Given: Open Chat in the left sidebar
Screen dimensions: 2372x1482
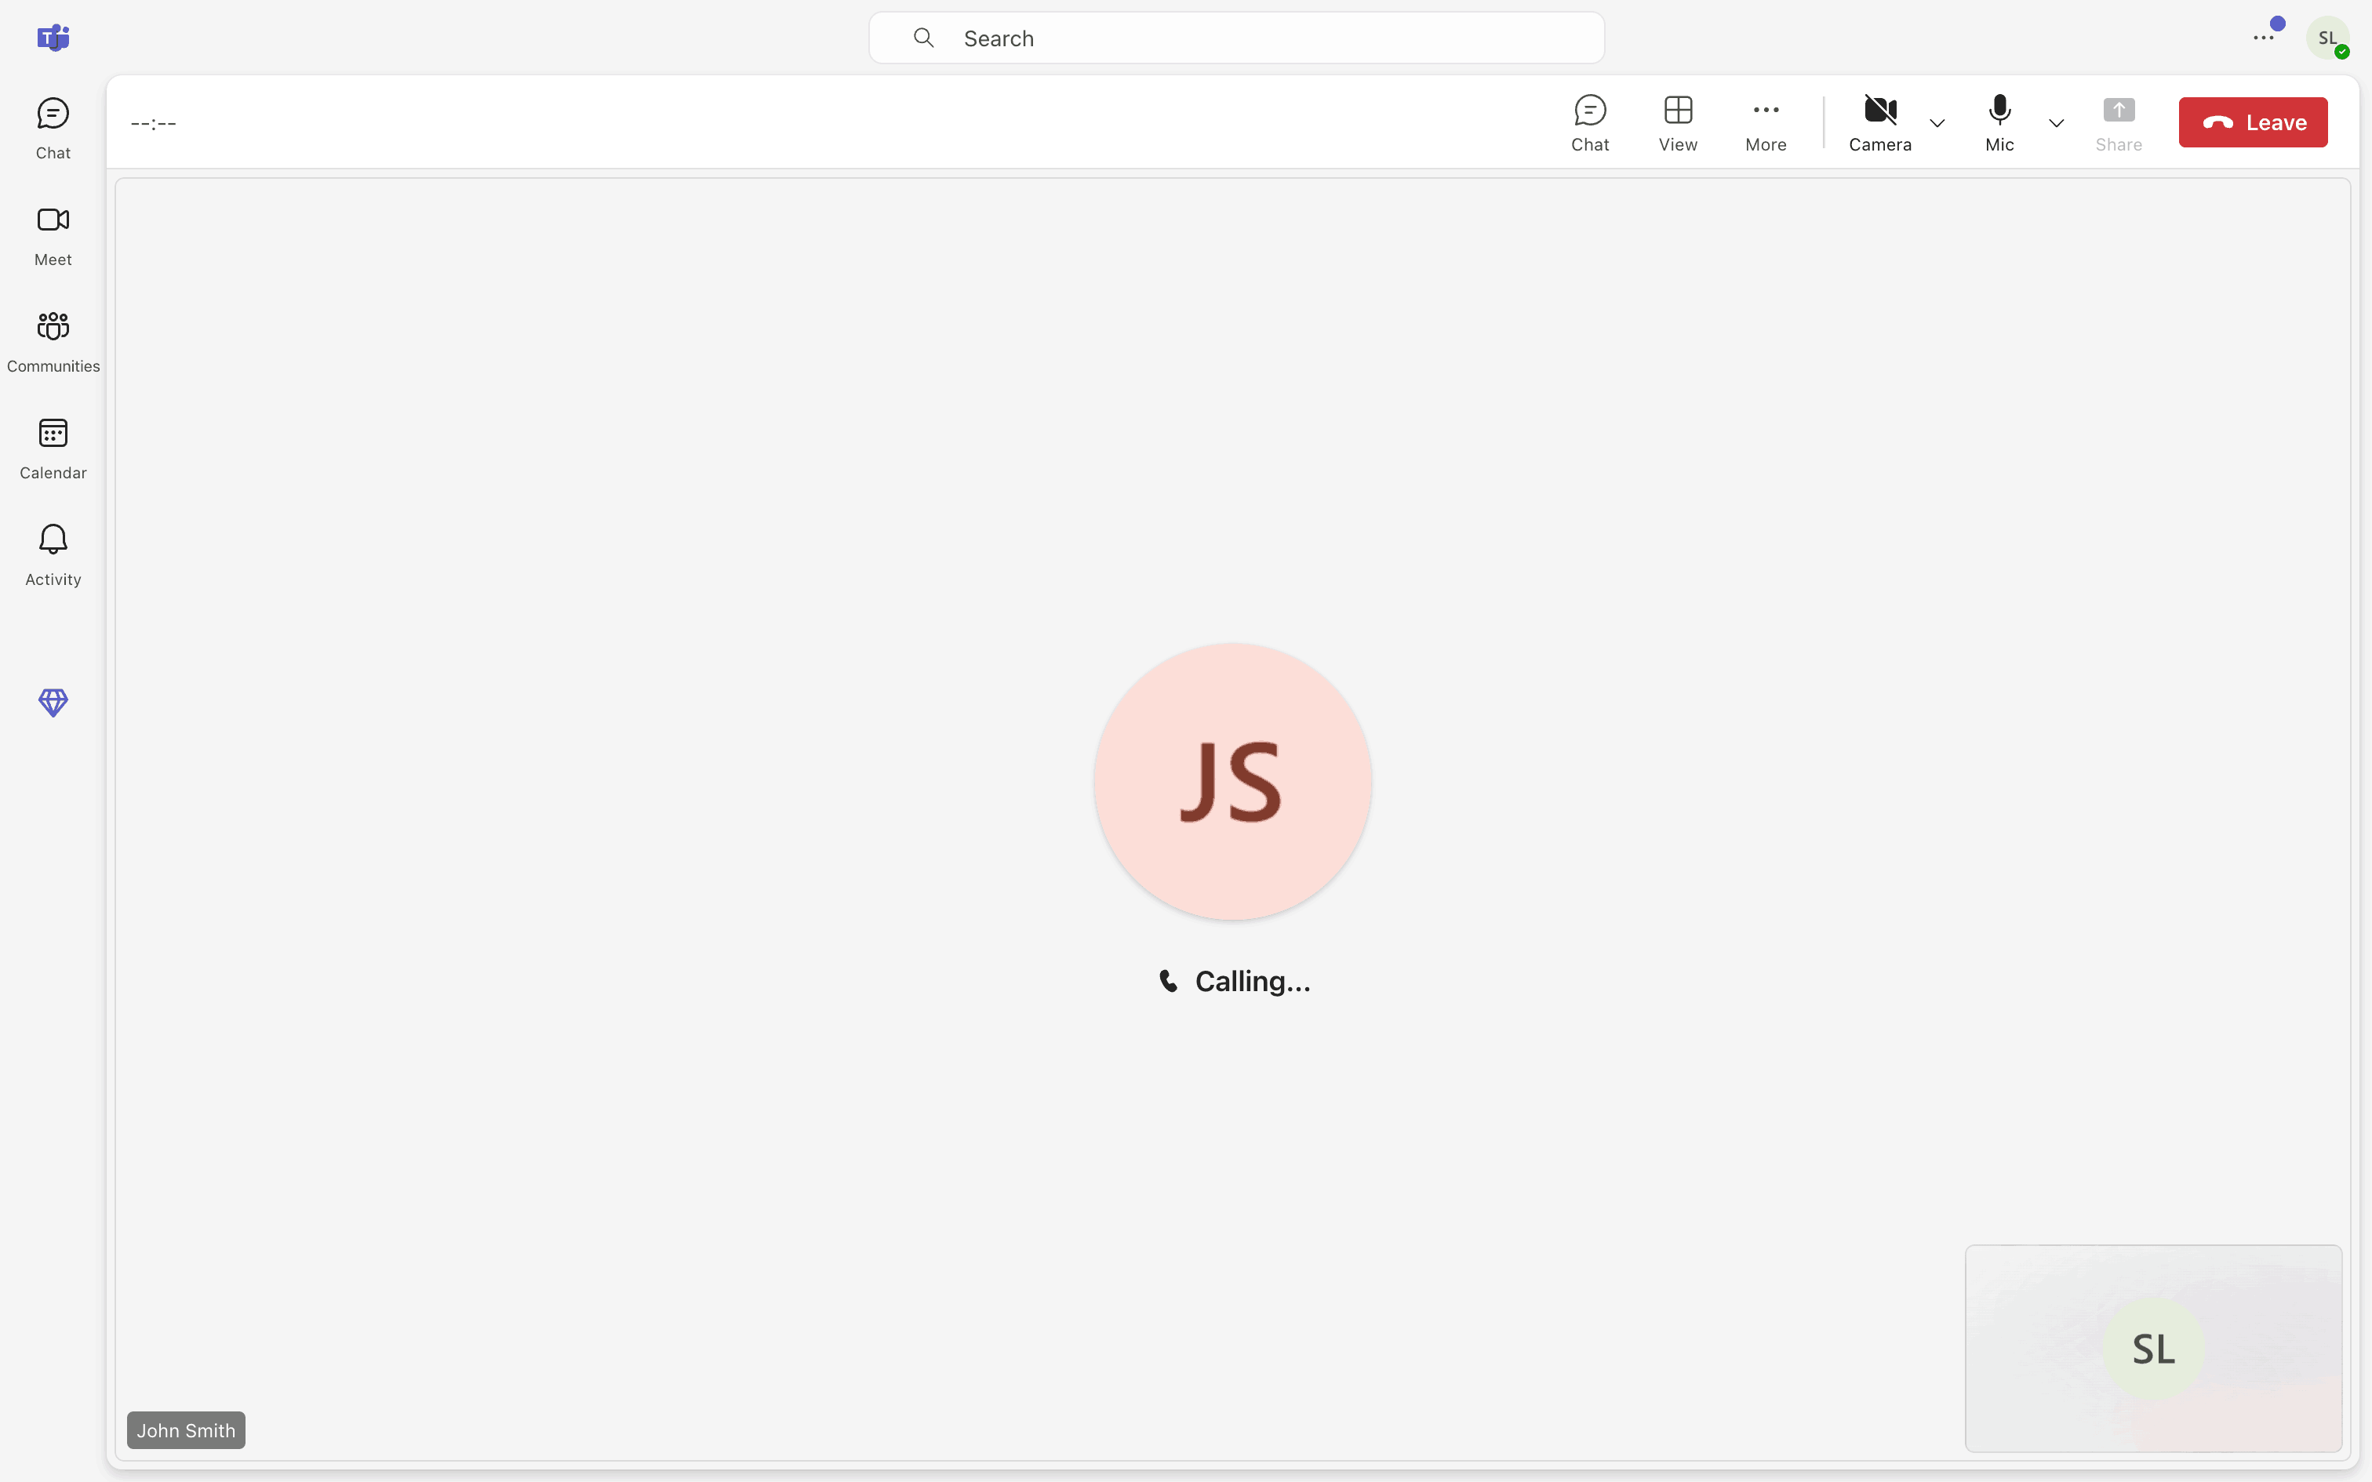Looking at the screenshot, I should coord(53,127).
